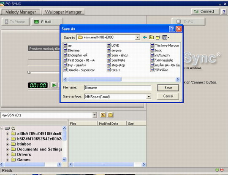
Task: Click the Files column header
Action: tap(83, 124)
